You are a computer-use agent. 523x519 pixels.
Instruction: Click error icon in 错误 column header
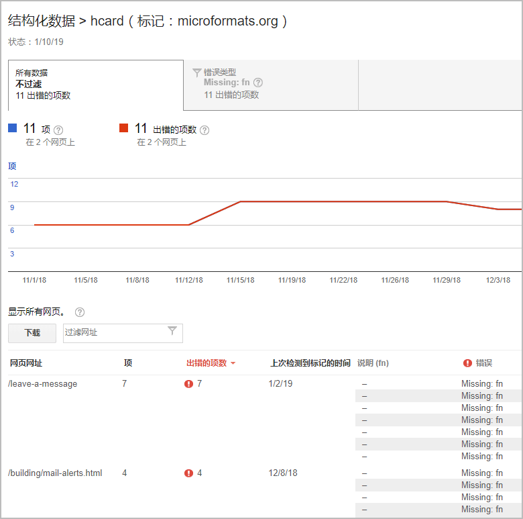click(x=467, y=363)
